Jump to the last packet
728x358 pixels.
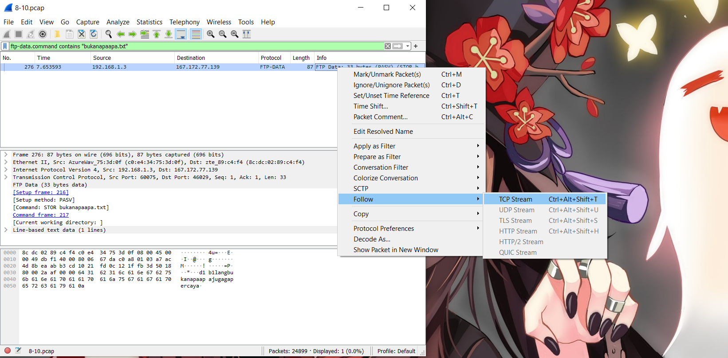[x=169, y=34]
